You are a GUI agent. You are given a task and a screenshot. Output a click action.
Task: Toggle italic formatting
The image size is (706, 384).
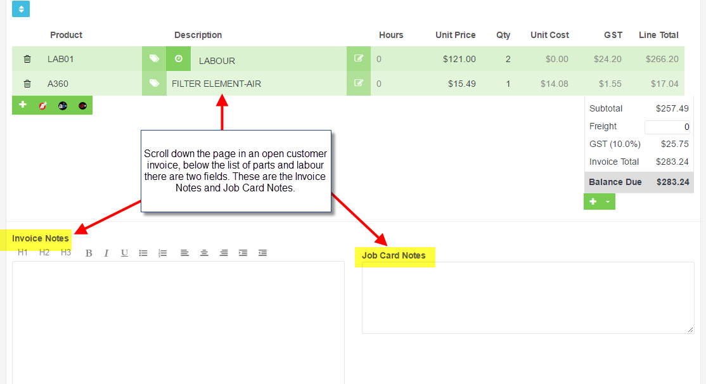tap(106, 253)
